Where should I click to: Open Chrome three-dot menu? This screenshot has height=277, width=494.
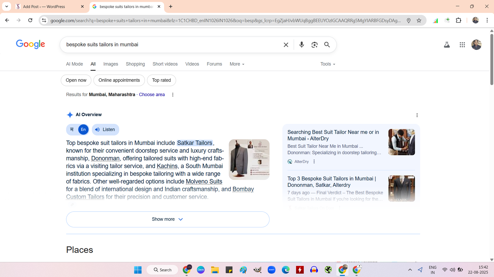(x=487, y=20)
